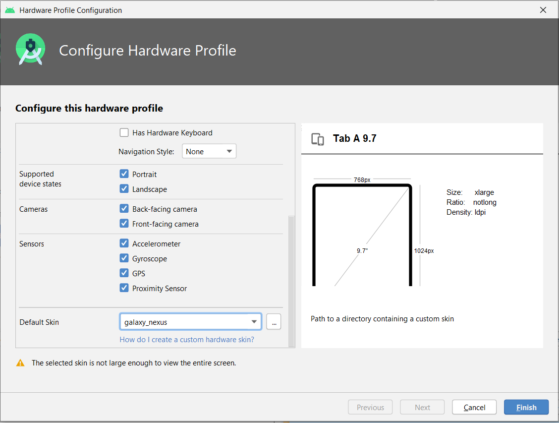The image size is (559, 423).
Task: Click the Android head icon in title bar
Action: [10, 10]
